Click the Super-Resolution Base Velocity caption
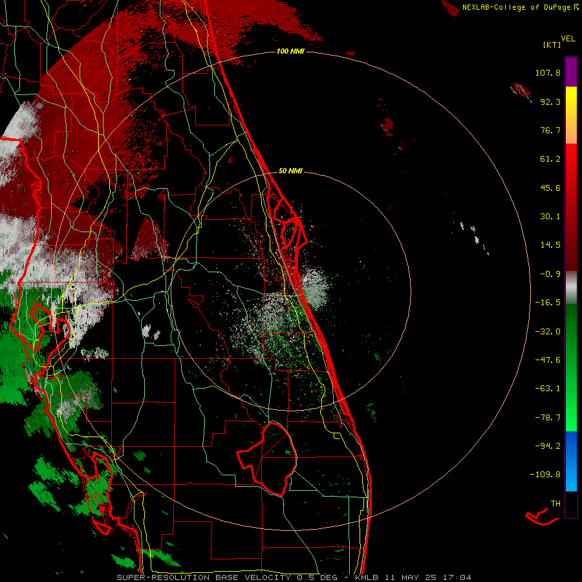This screenshot has width=582, height=582. click(227, 577)
